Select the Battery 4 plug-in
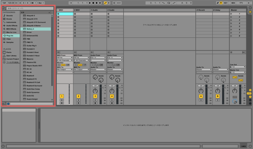Screen dimensions: 253x149 36,29
